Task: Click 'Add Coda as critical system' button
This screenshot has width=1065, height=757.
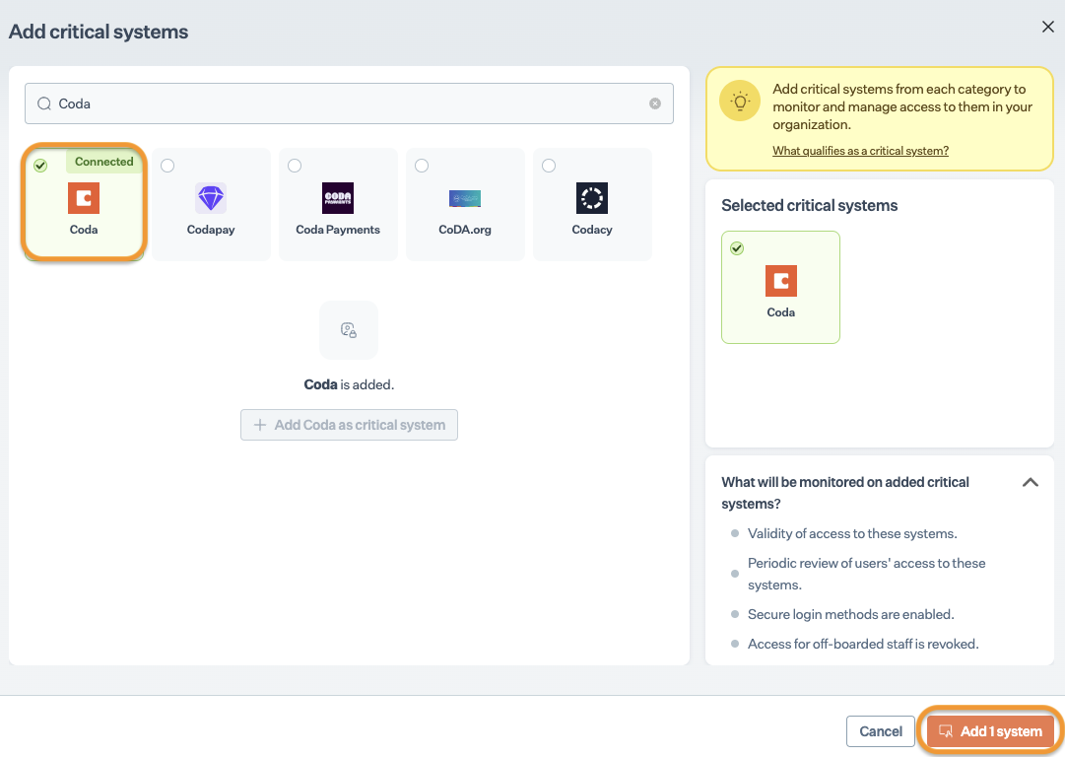Action: pyautogui.click(x=349, y=425)
